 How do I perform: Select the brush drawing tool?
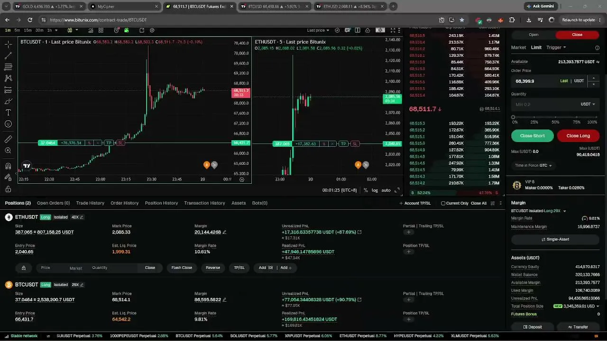pos(8,101)
